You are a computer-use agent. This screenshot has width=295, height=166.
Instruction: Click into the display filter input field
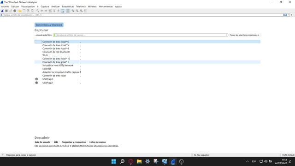[143, 15]
